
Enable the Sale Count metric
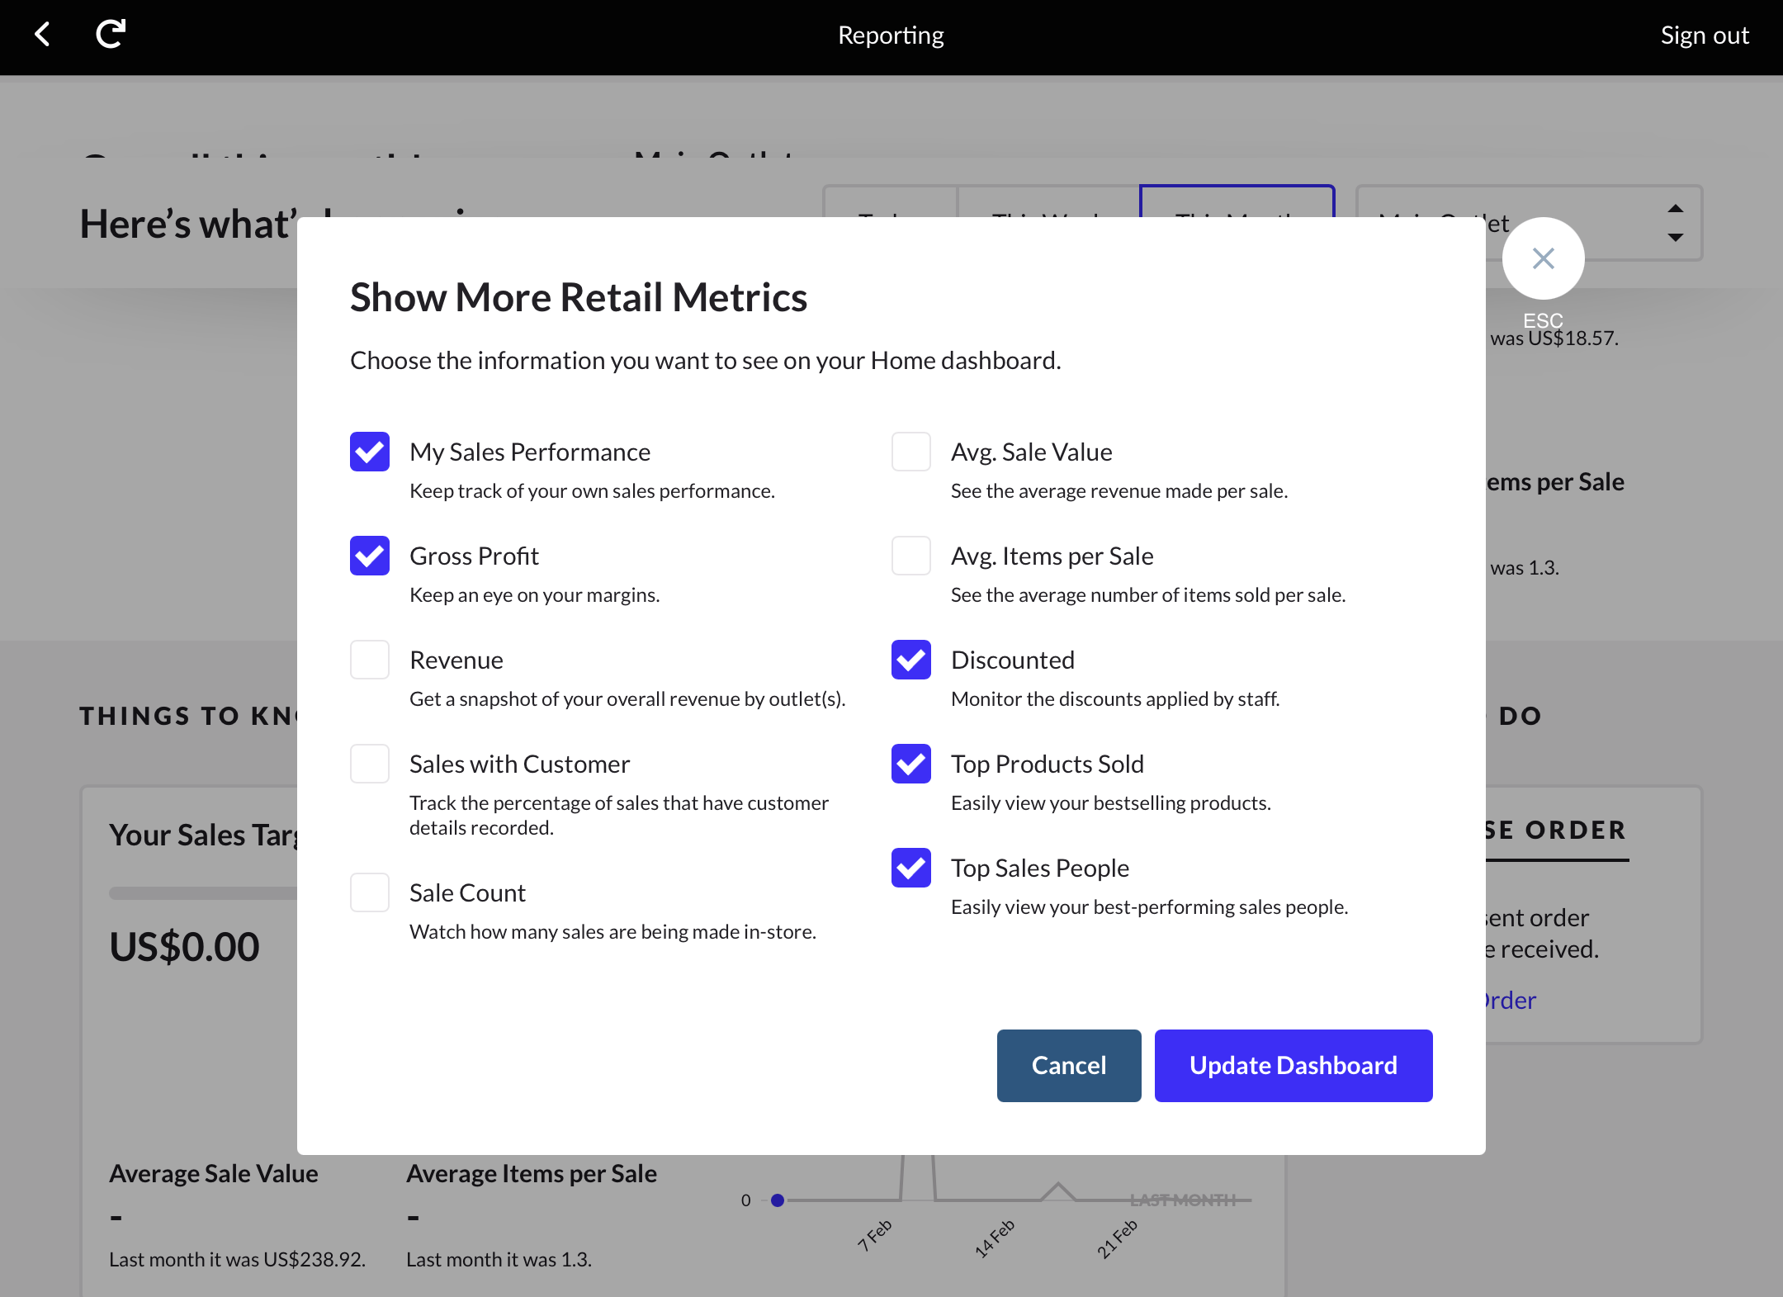point(369,892)
